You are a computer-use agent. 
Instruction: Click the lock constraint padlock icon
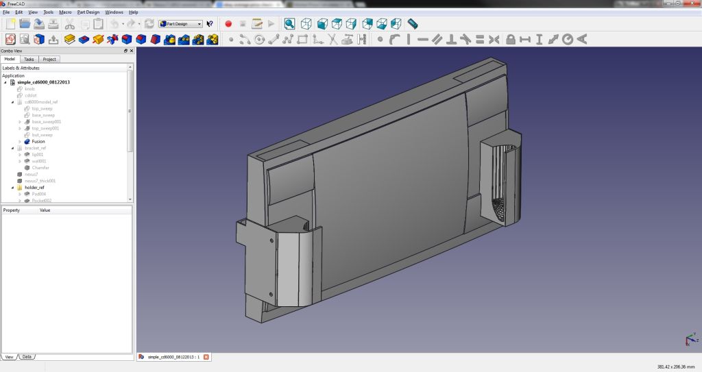pyautogui.click(x=510, y=40)
